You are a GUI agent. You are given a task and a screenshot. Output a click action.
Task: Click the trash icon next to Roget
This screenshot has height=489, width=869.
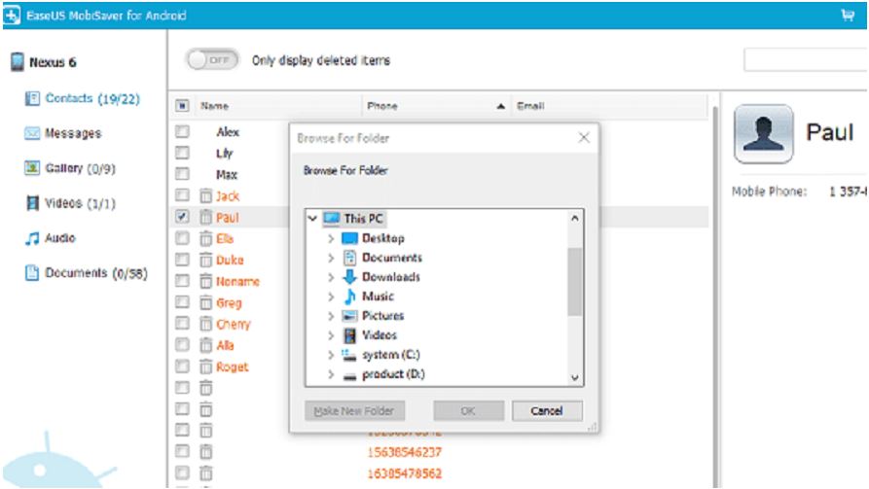205,367
